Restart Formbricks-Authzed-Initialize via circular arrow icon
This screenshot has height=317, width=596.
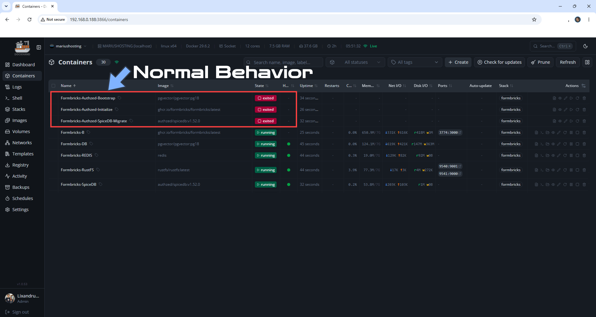tap(577, 110)
